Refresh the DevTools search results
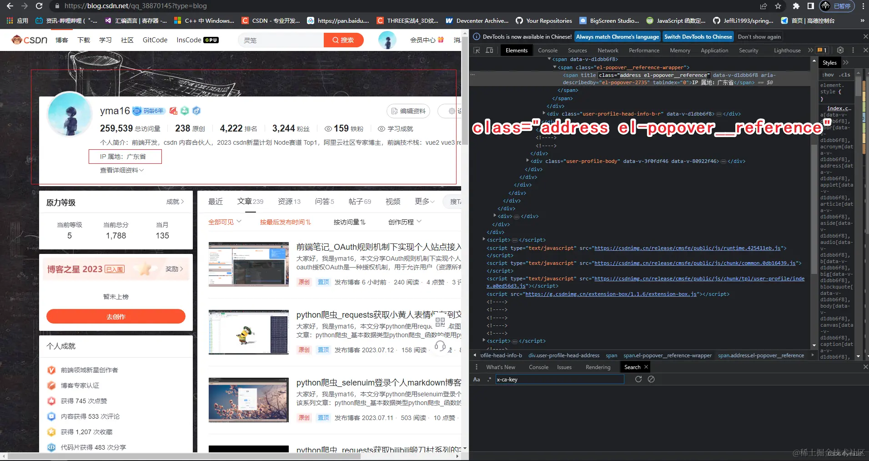869x461 pixels. coord(638,379)
